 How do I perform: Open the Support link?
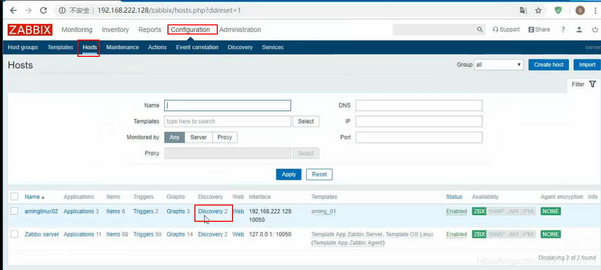click(506, 29)
